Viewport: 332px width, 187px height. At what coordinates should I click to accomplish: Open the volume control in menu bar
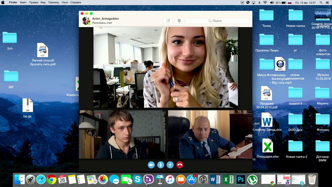272,3
